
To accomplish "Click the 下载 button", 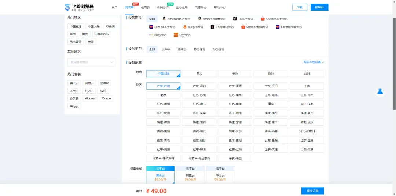I will tap(300, 7).
